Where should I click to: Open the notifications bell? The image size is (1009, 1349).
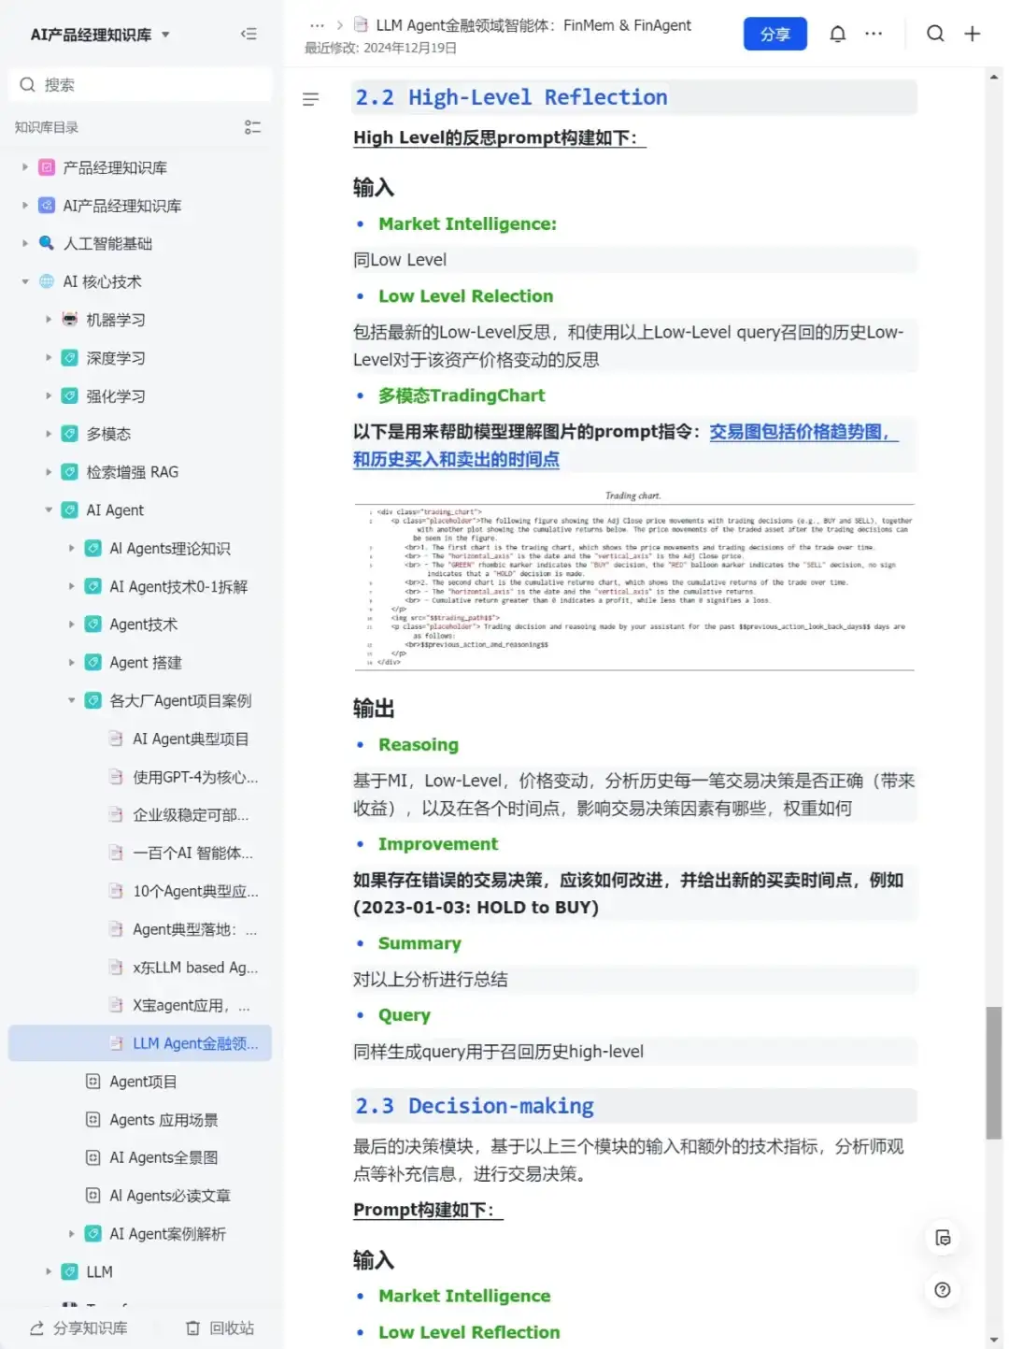click(837, 34)
